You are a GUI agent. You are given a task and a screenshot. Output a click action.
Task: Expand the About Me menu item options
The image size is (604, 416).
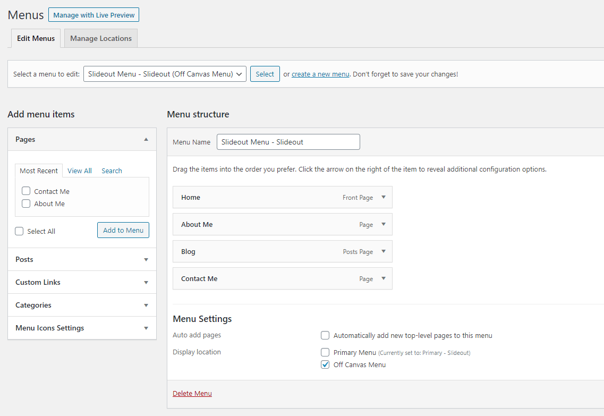pyautogui.click(x=384, y=224)
